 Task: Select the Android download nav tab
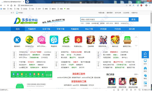point(46,29)
